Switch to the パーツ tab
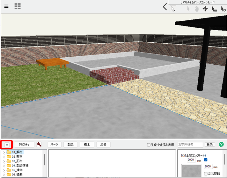Screen dimensions: 227x178 (x=54, y=145)
